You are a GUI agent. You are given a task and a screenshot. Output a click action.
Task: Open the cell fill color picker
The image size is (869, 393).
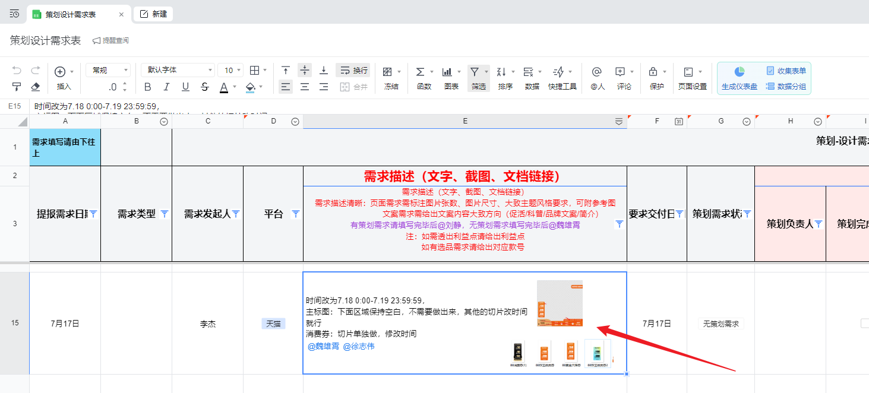click(262, 87)
